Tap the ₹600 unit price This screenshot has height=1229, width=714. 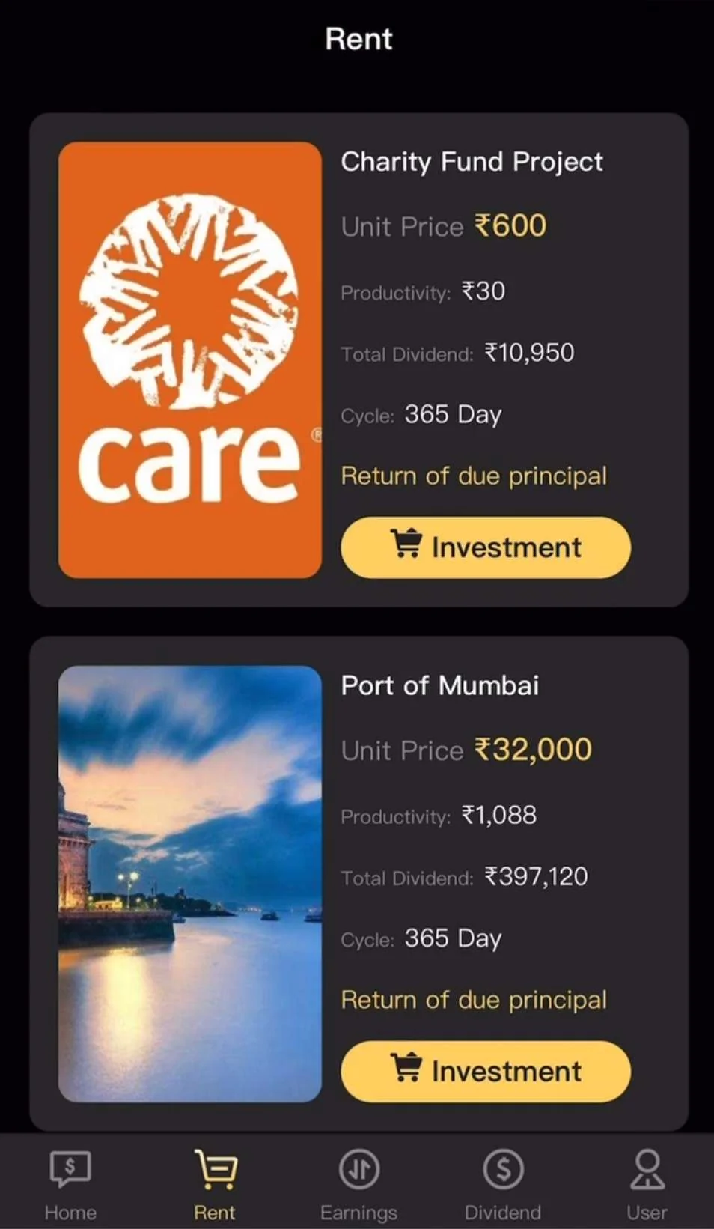point(511,226)
